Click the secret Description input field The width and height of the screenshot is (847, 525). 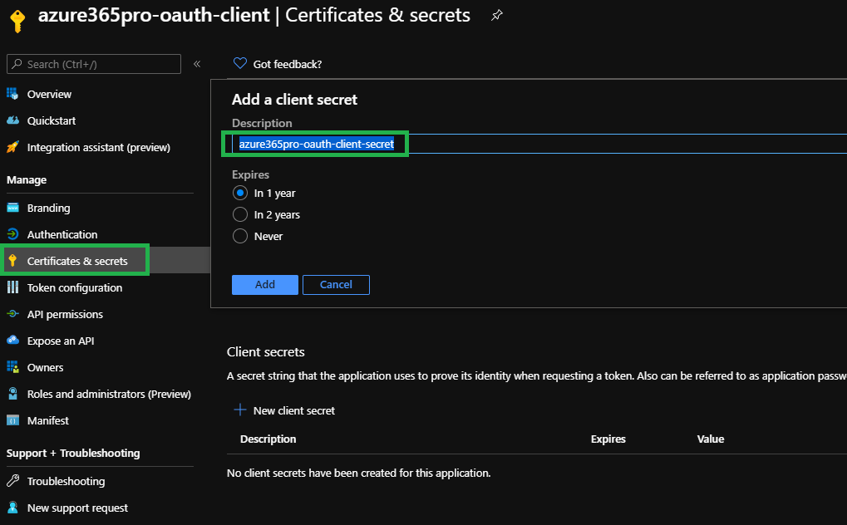coord(539,144)
